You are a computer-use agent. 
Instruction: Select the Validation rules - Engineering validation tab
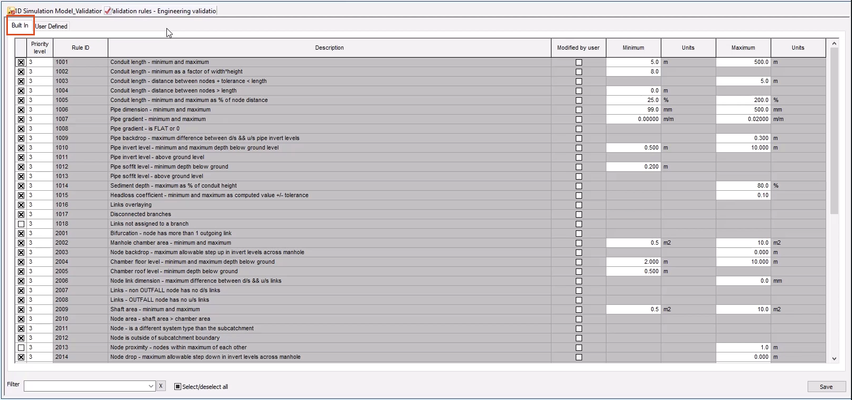point(161,11)
